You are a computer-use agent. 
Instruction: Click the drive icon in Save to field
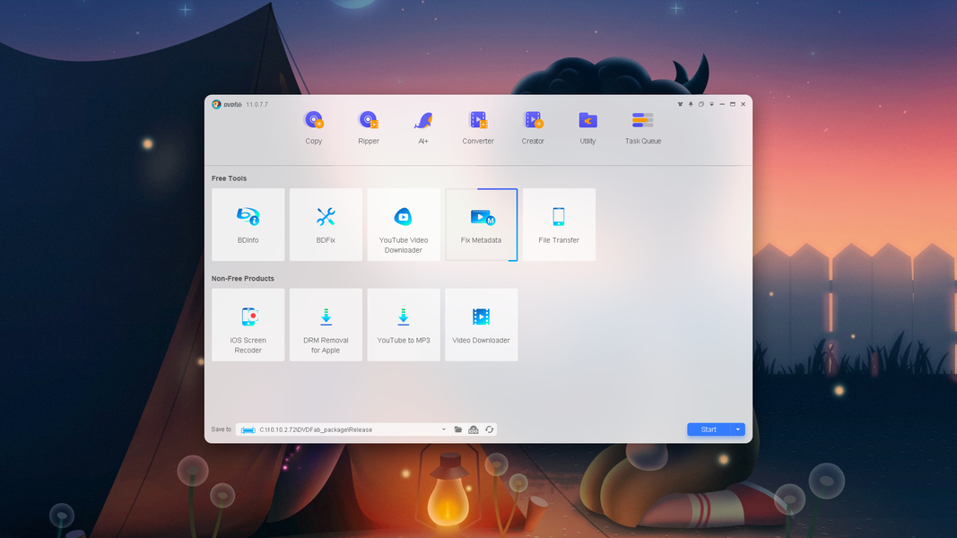click(x=248, y=430)
